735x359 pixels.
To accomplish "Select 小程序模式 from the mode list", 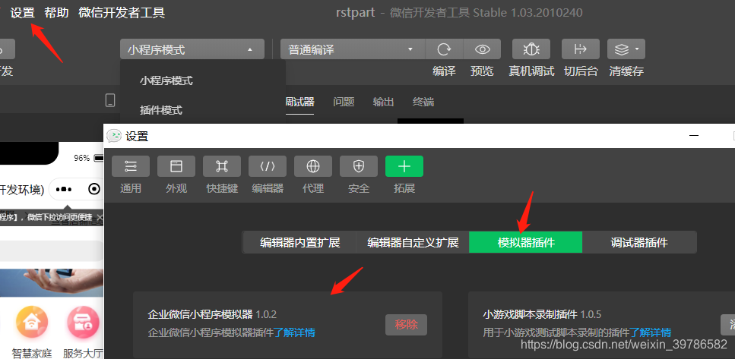I will [166, 81].
